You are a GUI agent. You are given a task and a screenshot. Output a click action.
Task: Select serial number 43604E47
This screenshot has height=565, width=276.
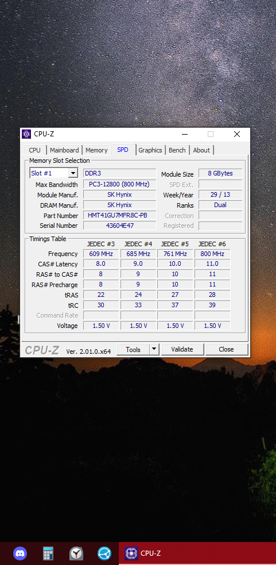pos(120,226)
